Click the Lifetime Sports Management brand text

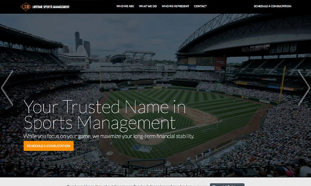(x=51, y=7)
